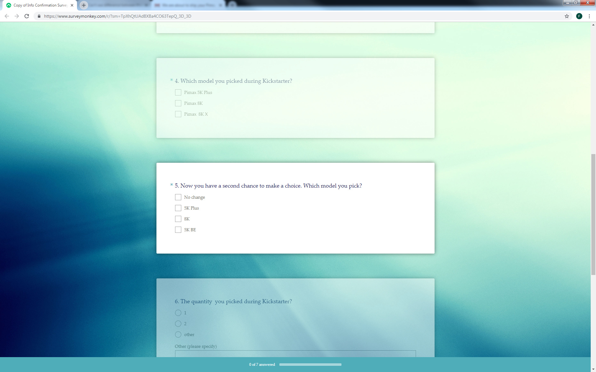Click question 4 title about Kickstarter model
This screenshot has height=372, width=596.
[233, 81]
